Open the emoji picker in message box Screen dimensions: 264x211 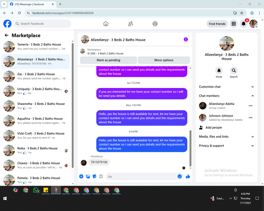[x=180, y=176]
